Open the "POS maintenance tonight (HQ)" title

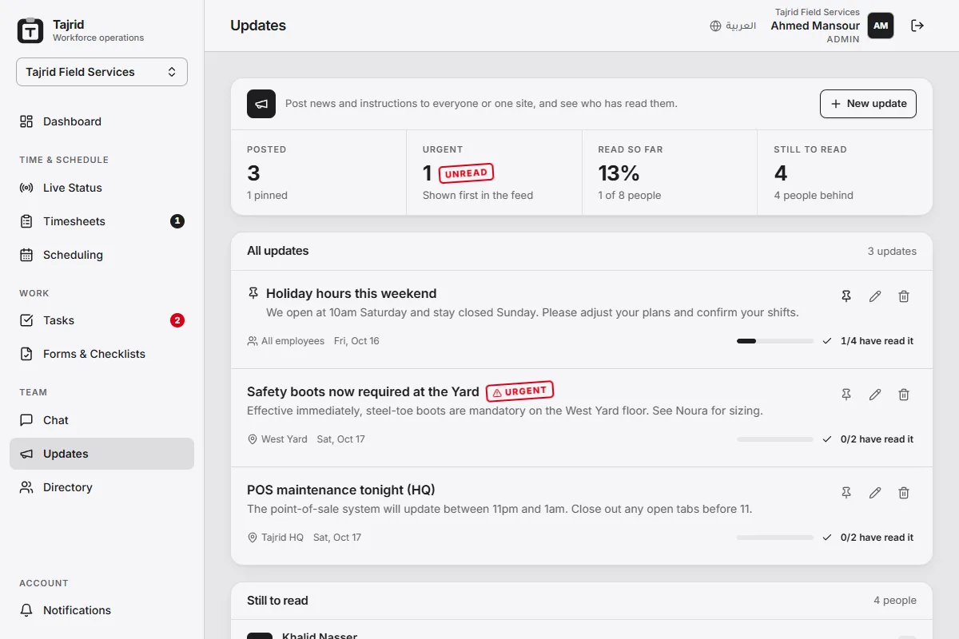[341, 490]
